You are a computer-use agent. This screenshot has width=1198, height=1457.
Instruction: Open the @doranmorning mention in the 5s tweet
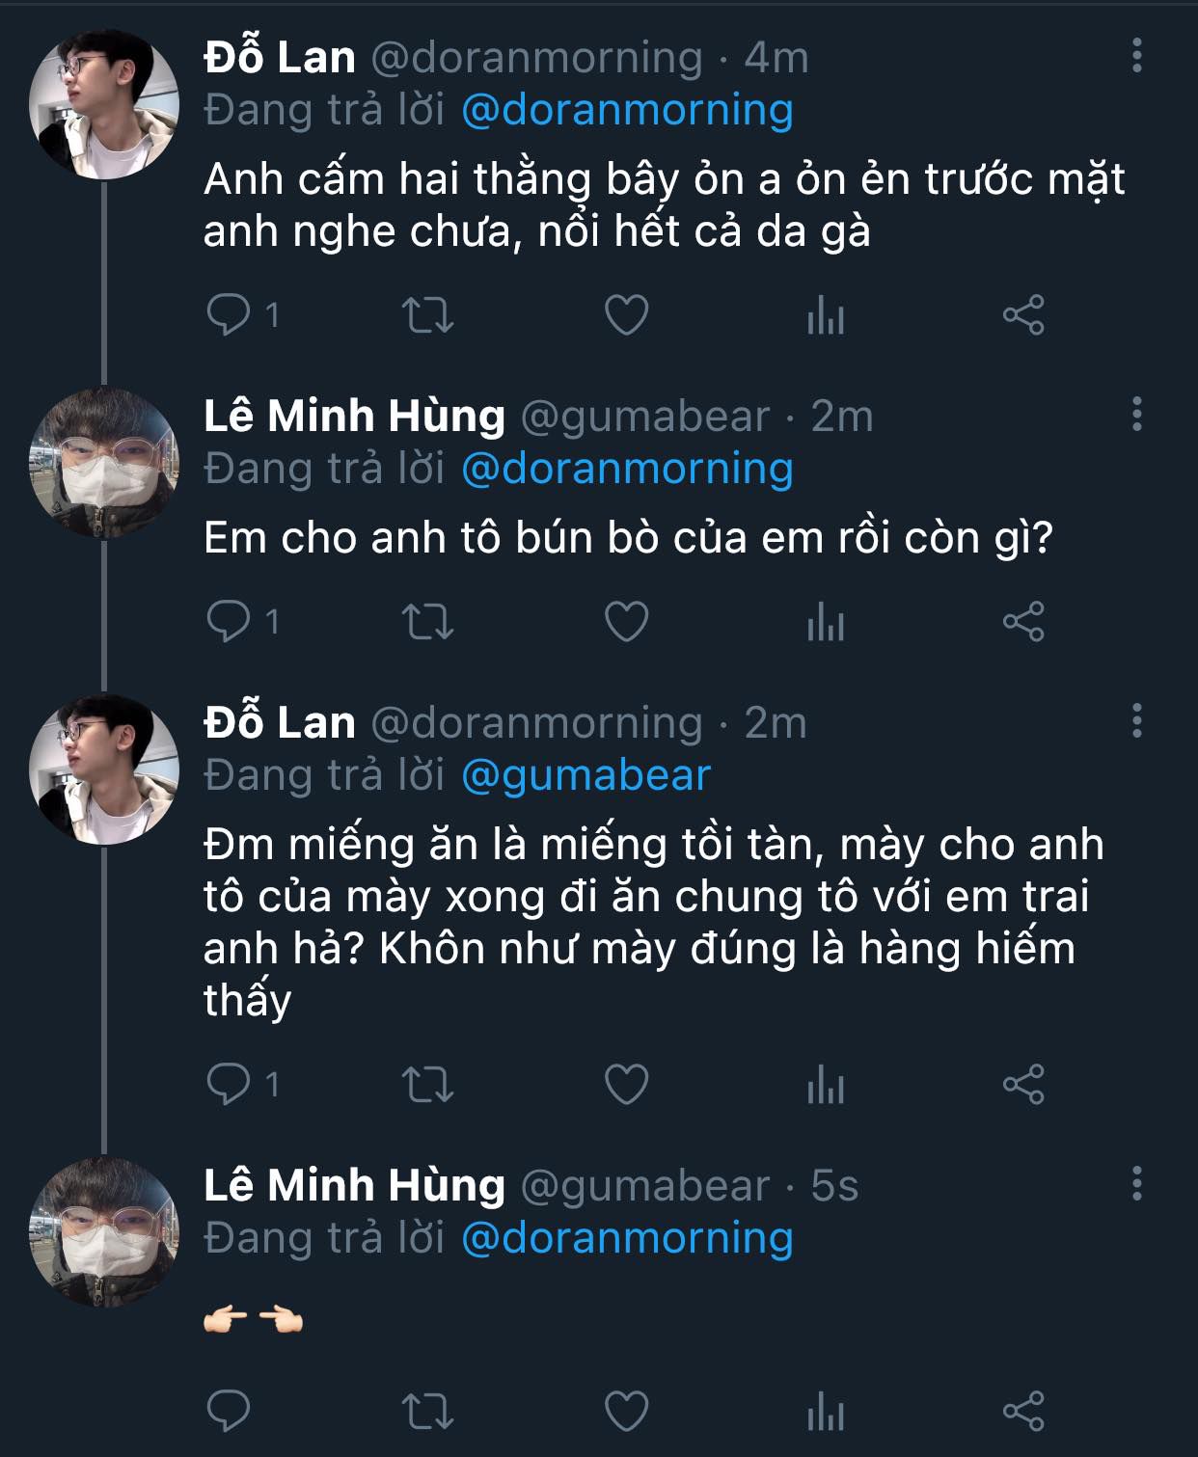(x=627, y=1238)
